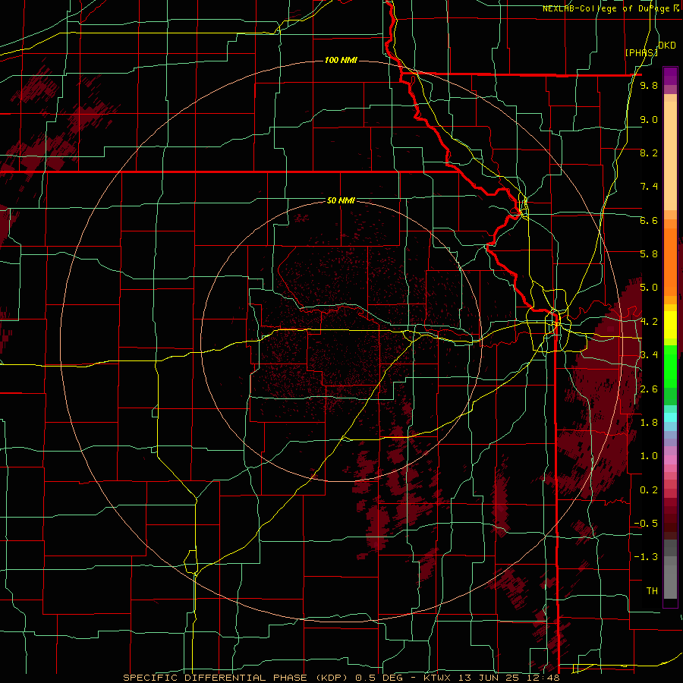This screenshot has width=683, height=683.
Task: Click the 2.6 value on color scale
Action: [649, 389]
